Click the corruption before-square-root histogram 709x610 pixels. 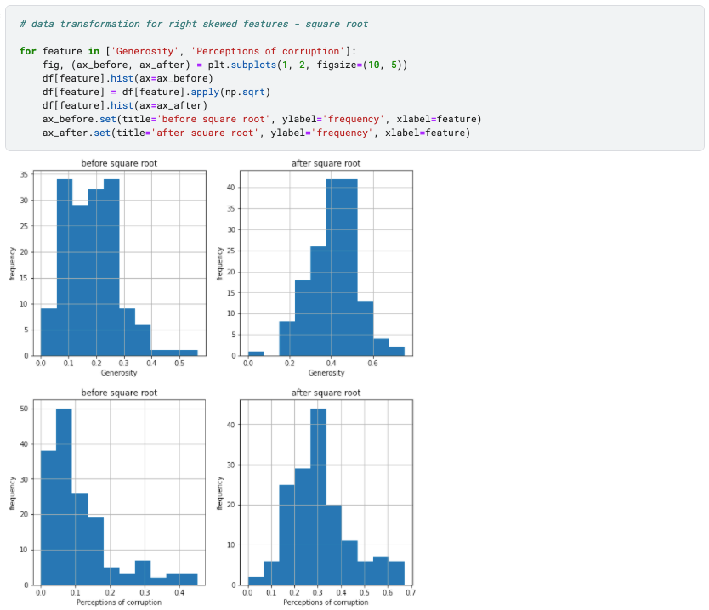(x=119, y=493)
